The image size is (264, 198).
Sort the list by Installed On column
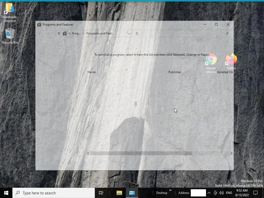coord(225,72)
